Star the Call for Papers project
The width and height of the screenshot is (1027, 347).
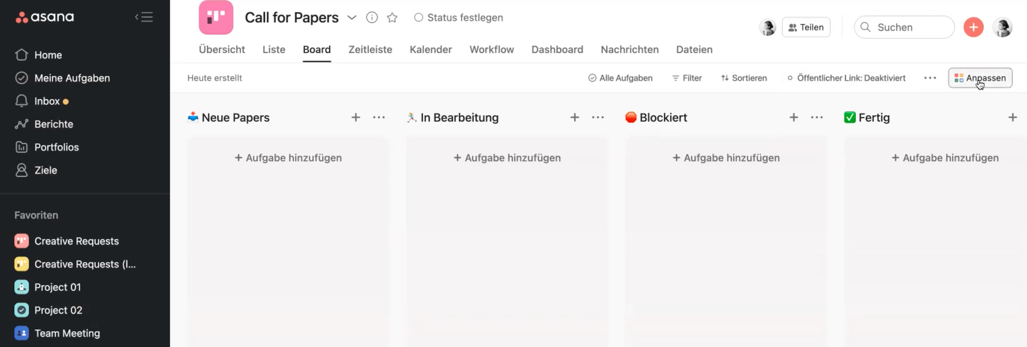392,18
